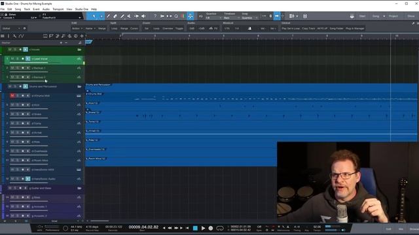Image resolution: width=419 pixels, height=235 pixels.
Task: Open the Event menu
Action: (36, 9)
